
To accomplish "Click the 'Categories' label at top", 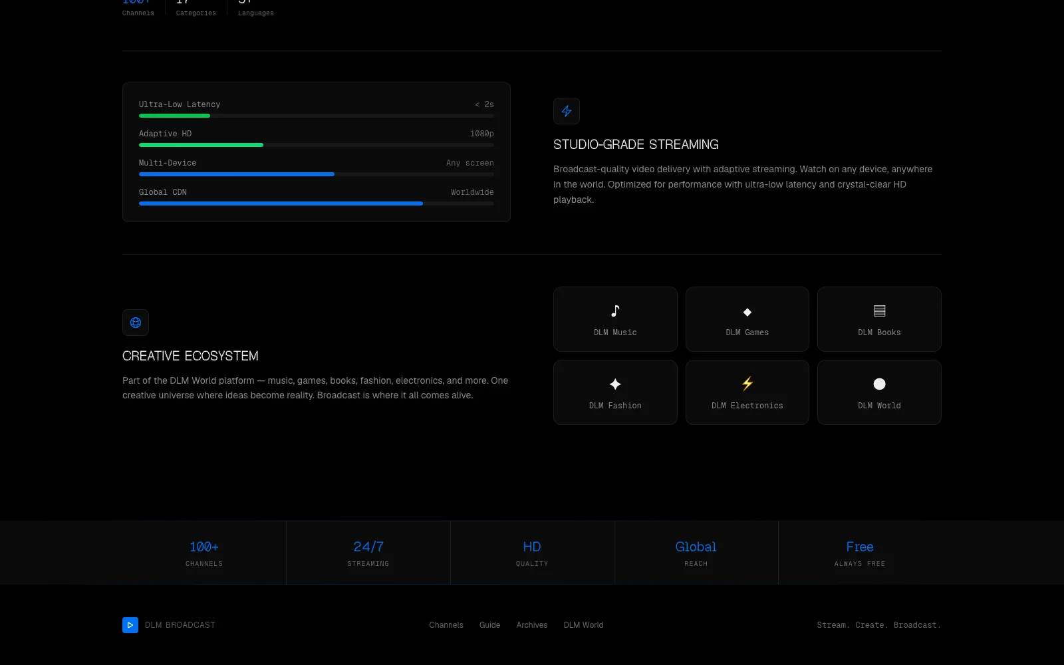I will point(196,13).
